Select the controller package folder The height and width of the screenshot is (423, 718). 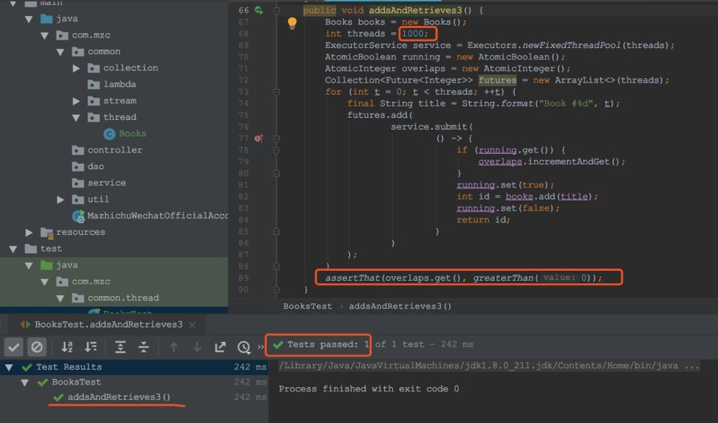coord(115,150)
